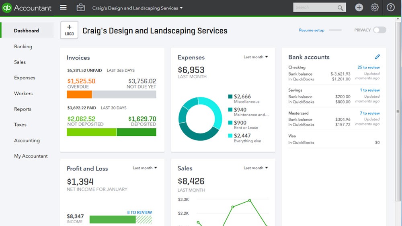Click 8 TO REVIEW link

click(x=139, y=212)
